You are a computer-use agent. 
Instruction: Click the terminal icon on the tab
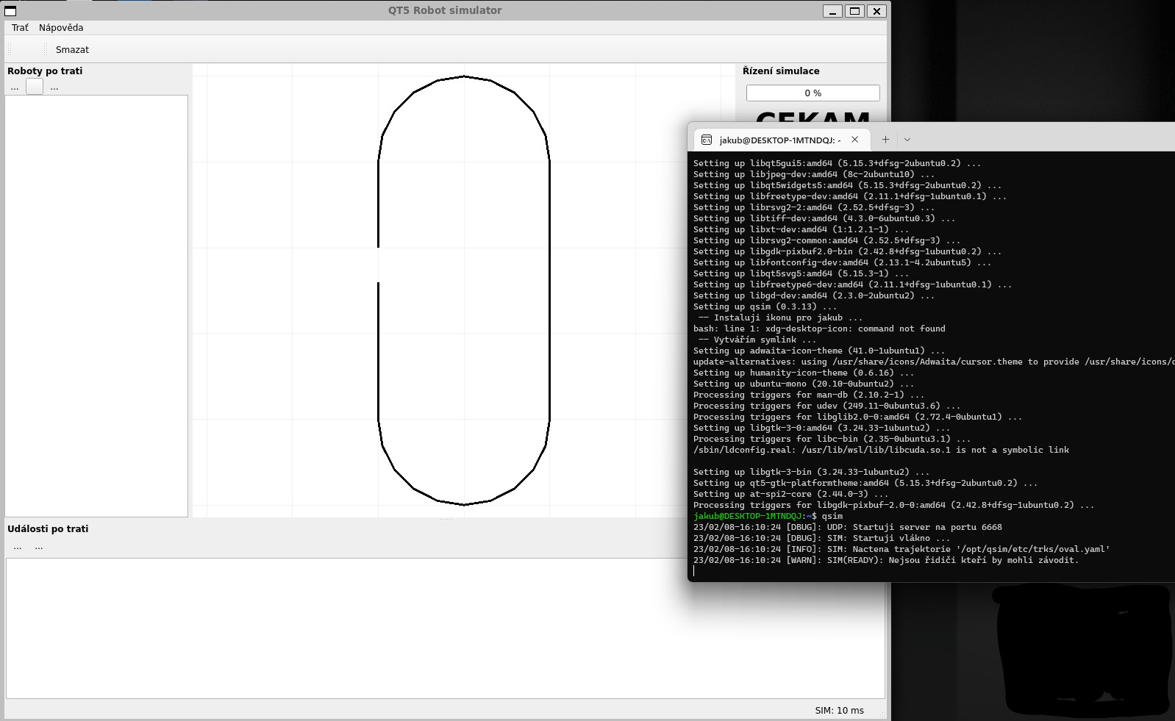click(x=707, y=140)
